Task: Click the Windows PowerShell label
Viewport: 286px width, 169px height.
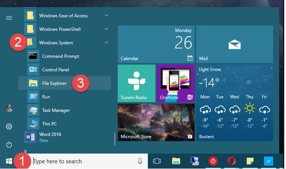Action: click(60, 29)
